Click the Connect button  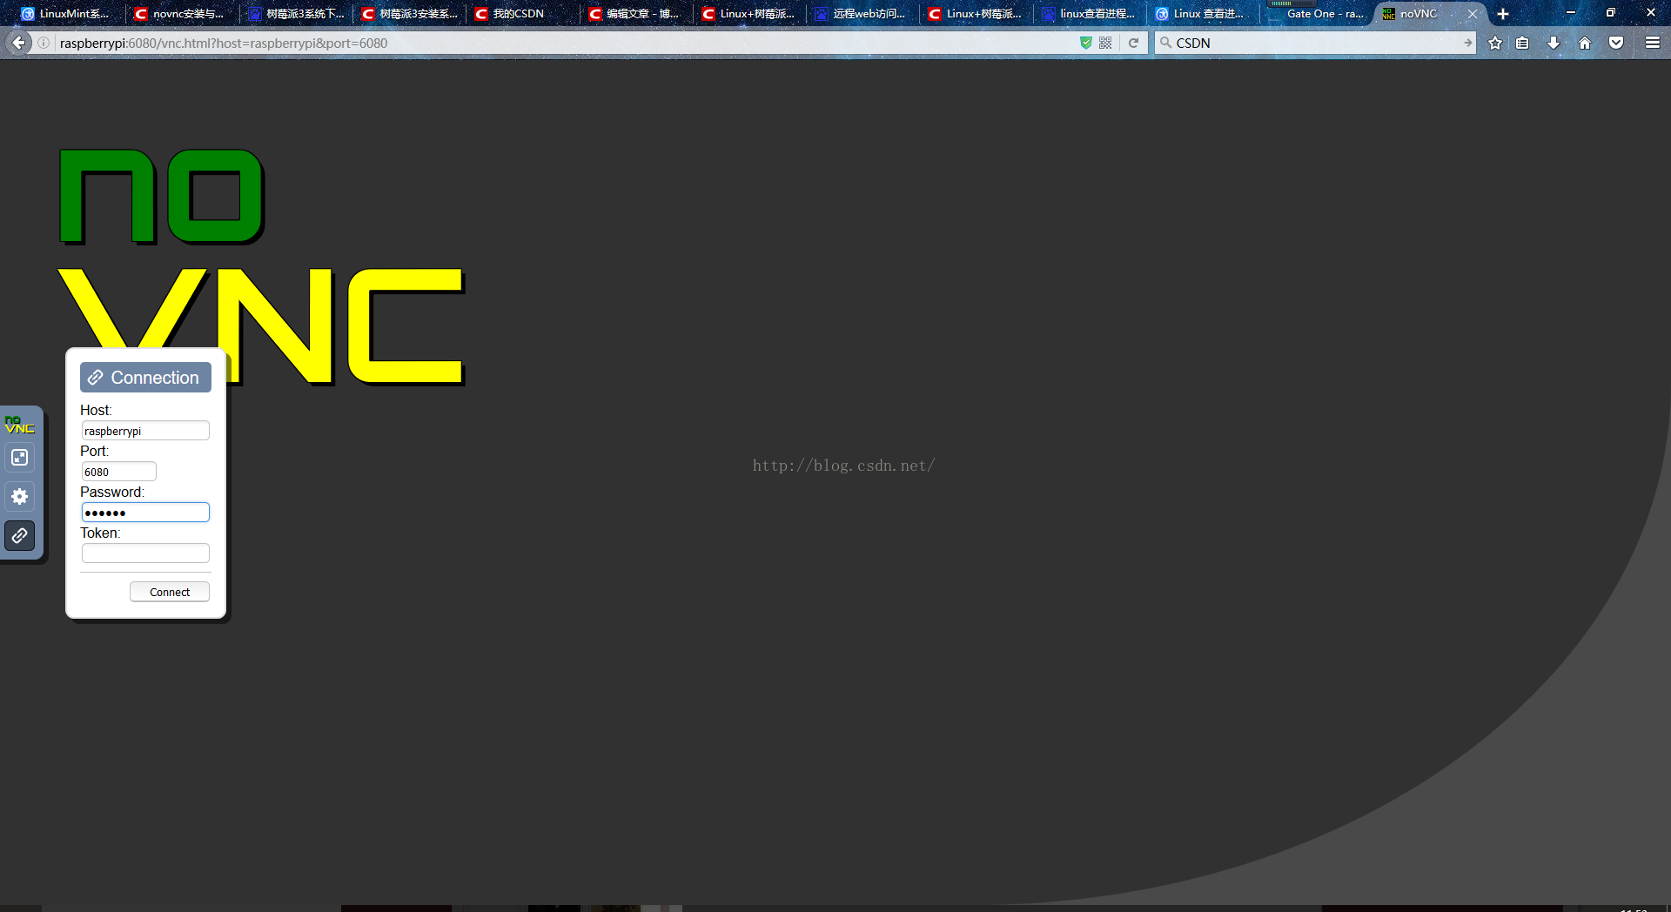(x=170, y=592)
